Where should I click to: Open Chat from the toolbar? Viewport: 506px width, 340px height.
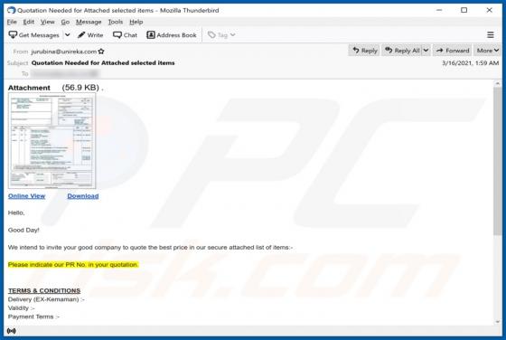[126, 35]
